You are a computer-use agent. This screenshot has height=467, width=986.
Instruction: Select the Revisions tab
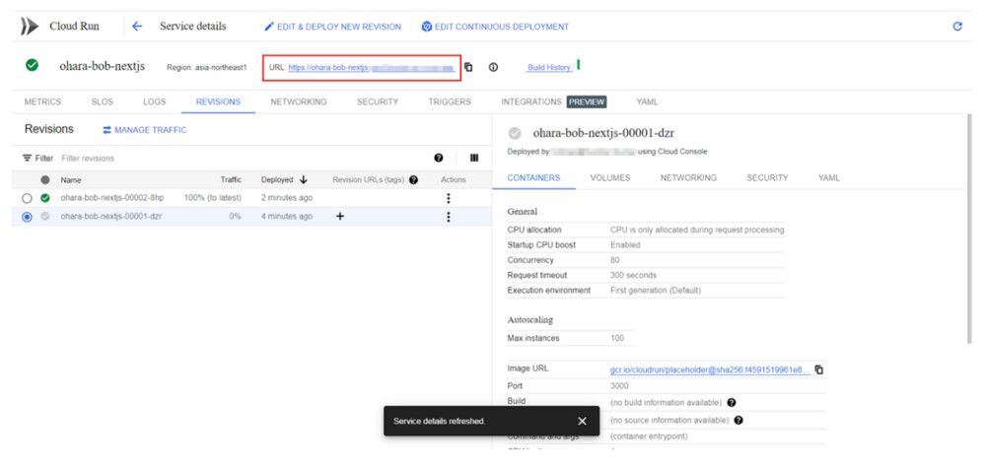[x=218, y=101]
